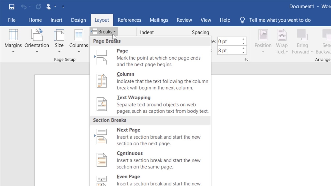Open the Paragraph settings dialog launcher
This screenshot has width=331, height=186.
(x=247, y=60)
